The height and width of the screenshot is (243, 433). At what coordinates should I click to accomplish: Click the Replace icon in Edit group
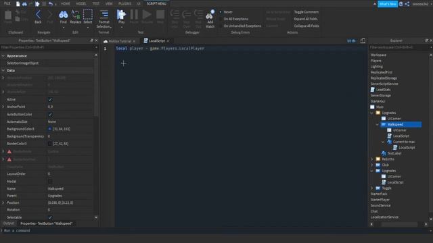(75, 15)
